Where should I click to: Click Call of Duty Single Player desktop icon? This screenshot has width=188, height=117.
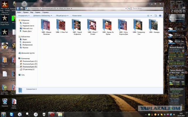coord(5,20)
